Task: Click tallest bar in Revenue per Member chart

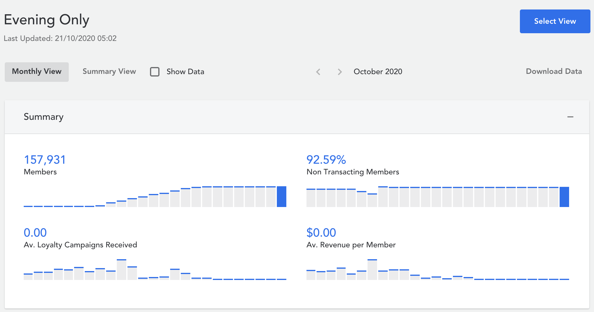Action: point(372,270)
